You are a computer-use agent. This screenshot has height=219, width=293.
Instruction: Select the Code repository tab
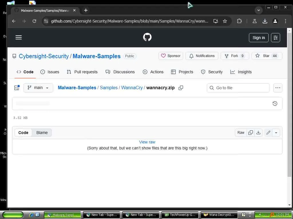tap(25, 72)
